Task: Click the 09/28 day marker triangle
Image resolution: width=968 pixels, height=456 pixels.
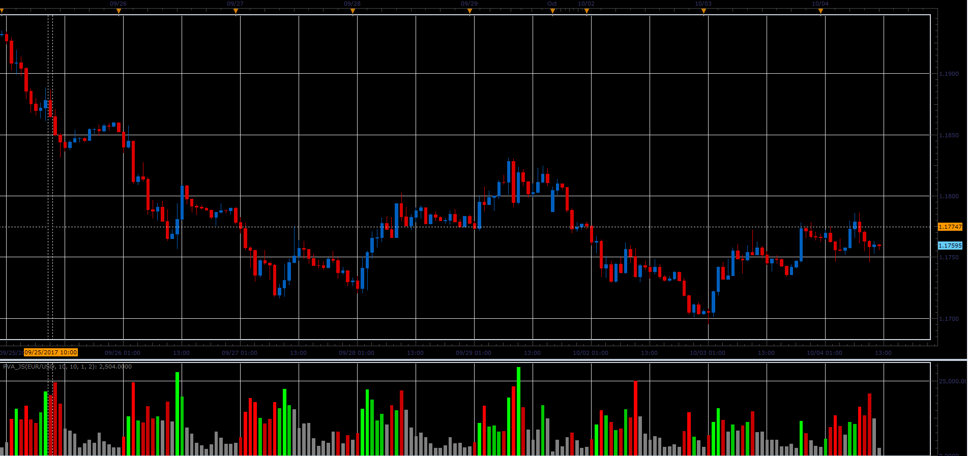Action: click(x=353, y=11)
